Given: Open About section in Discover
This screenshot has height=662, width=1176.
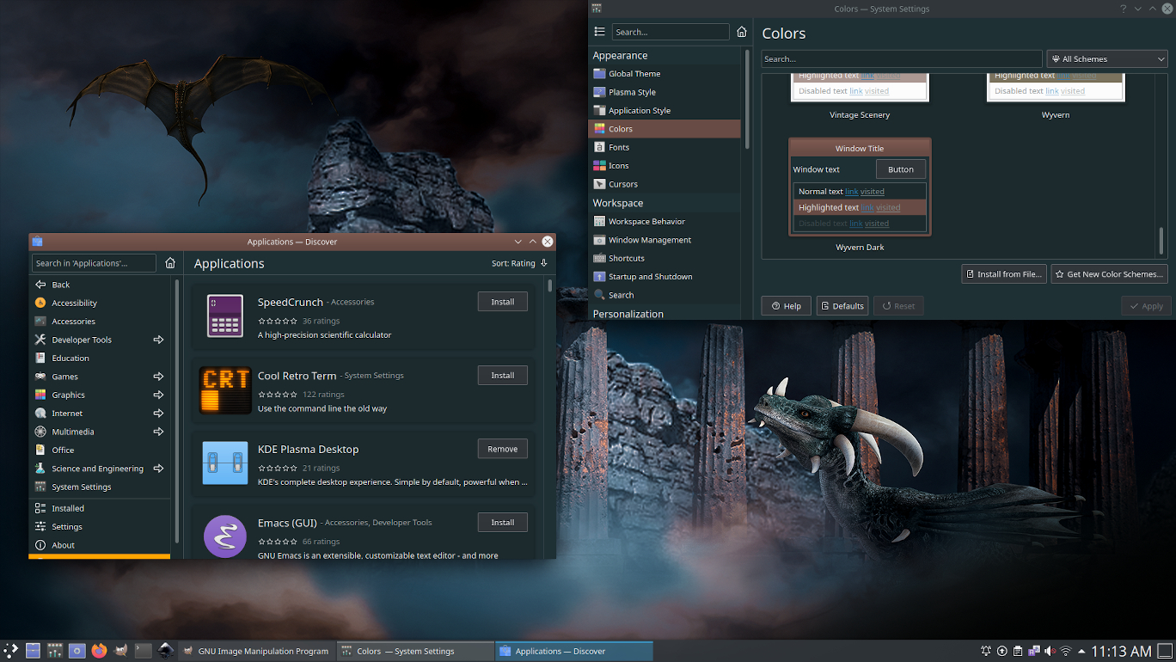Looking at the screenshot, I should [x=101, y=545].
